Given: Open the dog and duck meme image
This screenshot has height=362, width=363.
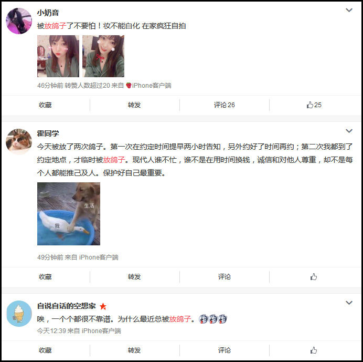Looking at the screenshot, I should point(69,214).
